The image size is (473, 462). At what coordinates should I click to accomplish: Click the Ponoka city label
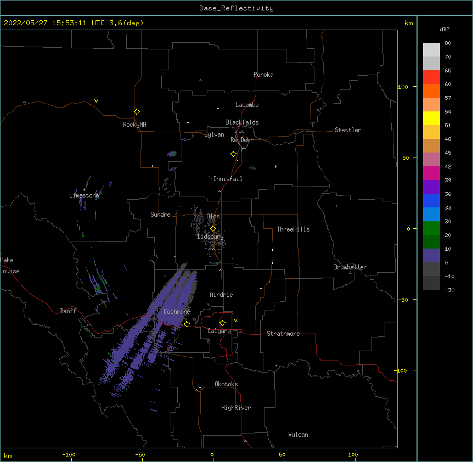coord(263,75)
